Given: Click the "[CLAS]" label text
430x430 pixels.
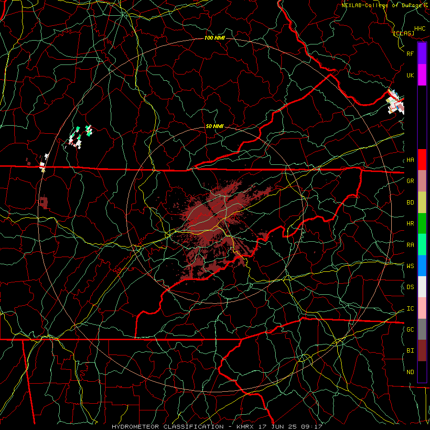Looking at the screenshot, I should 404,33.
